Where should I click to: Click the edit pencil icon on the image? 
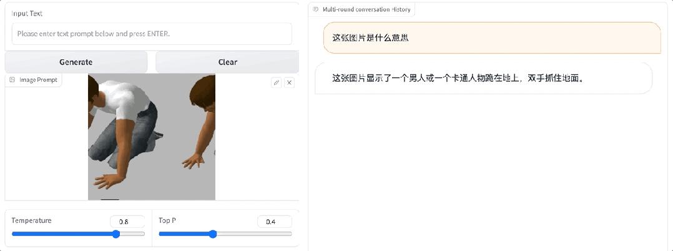[x=277, y=83]
